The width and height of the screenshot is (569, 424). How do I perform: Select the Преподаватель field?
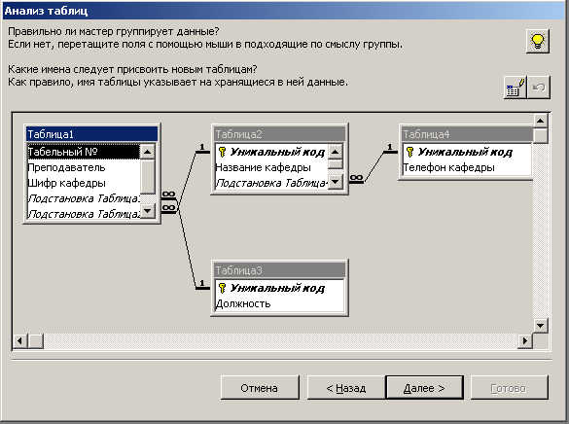84,167
